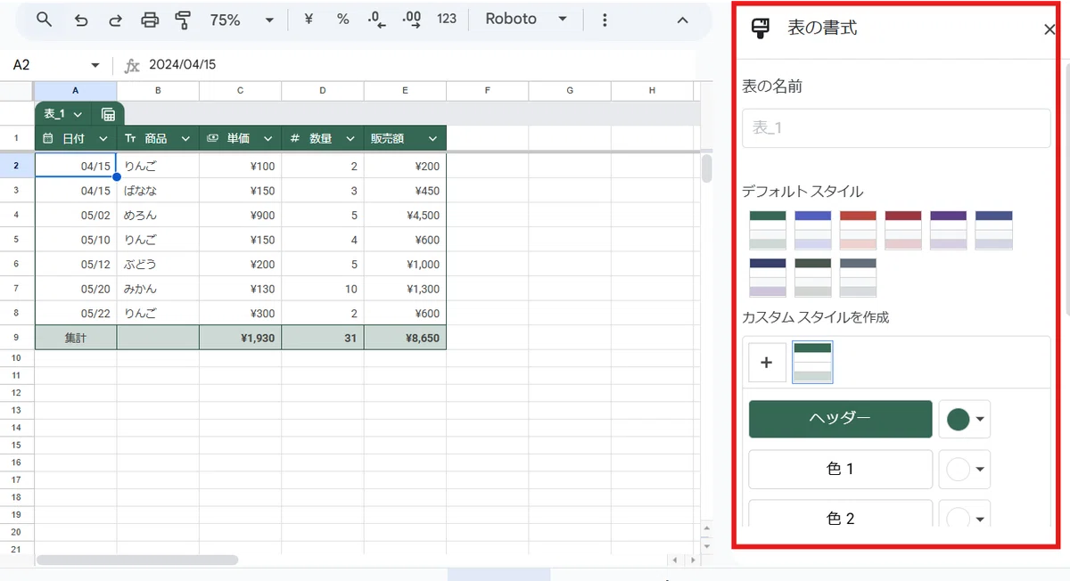This screenshot has width=1070, height=581.
Task: Open the 日付 column dropdown
Action: point(103,139)
